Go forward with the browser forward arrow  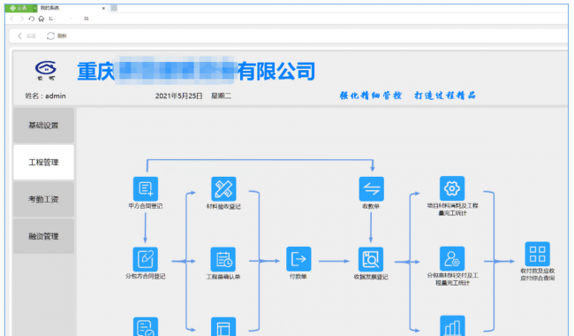pyautogui.click(x=21, y=19)
